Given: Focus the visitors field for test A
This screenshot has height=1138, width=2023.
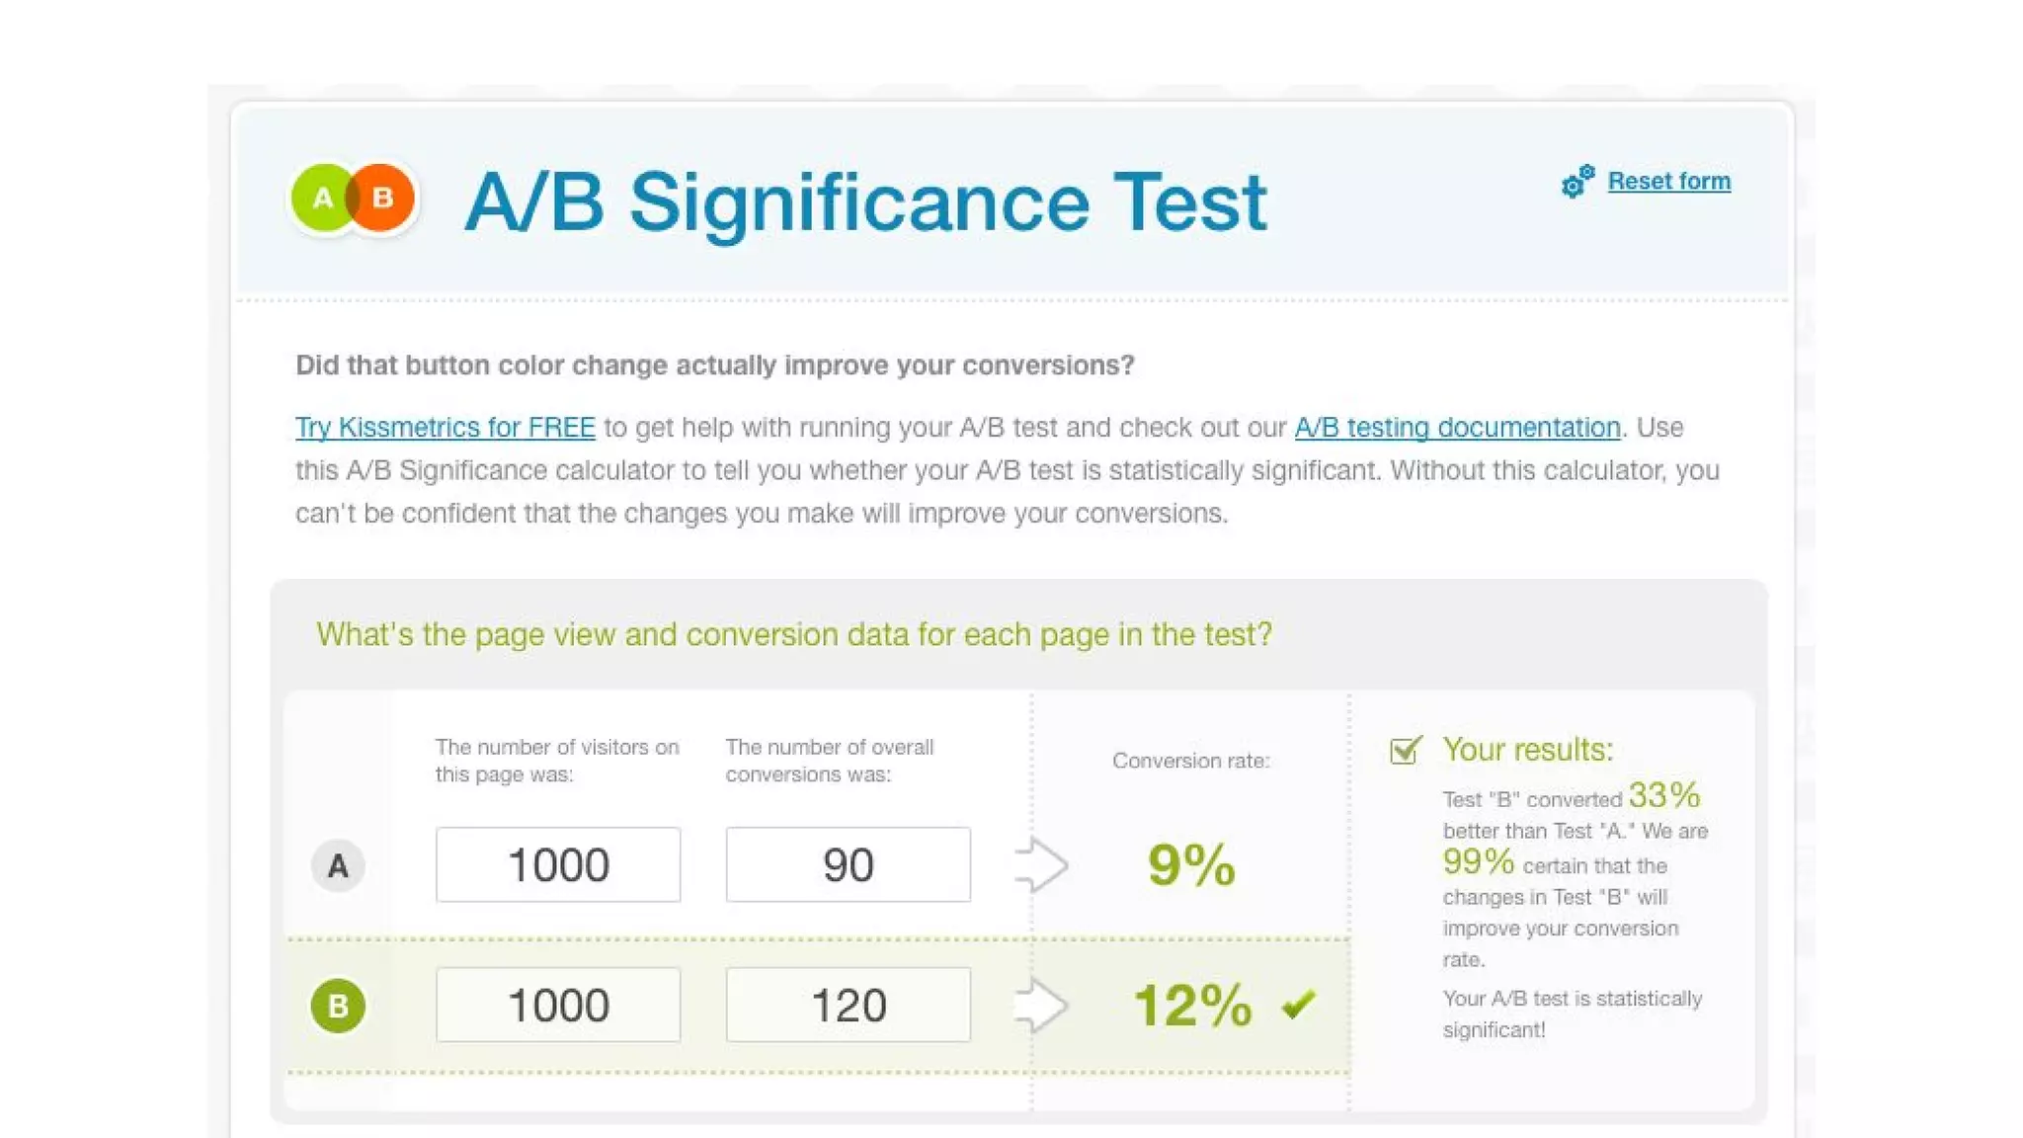Looking at the screenshot, I should pyautogui.click(x=558, y=865).
